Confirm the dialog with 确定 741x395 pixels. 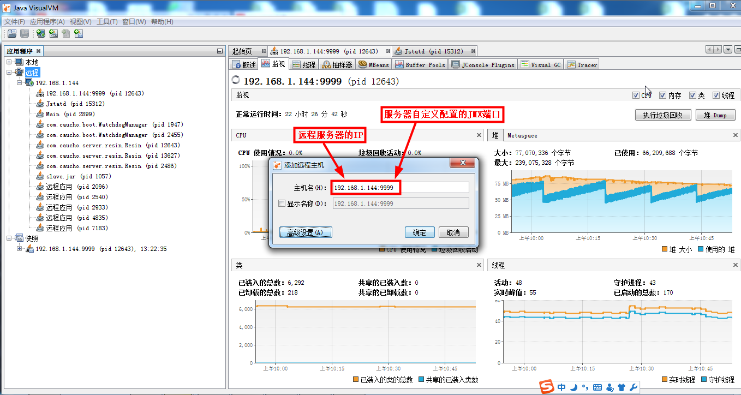coord(420,232)
